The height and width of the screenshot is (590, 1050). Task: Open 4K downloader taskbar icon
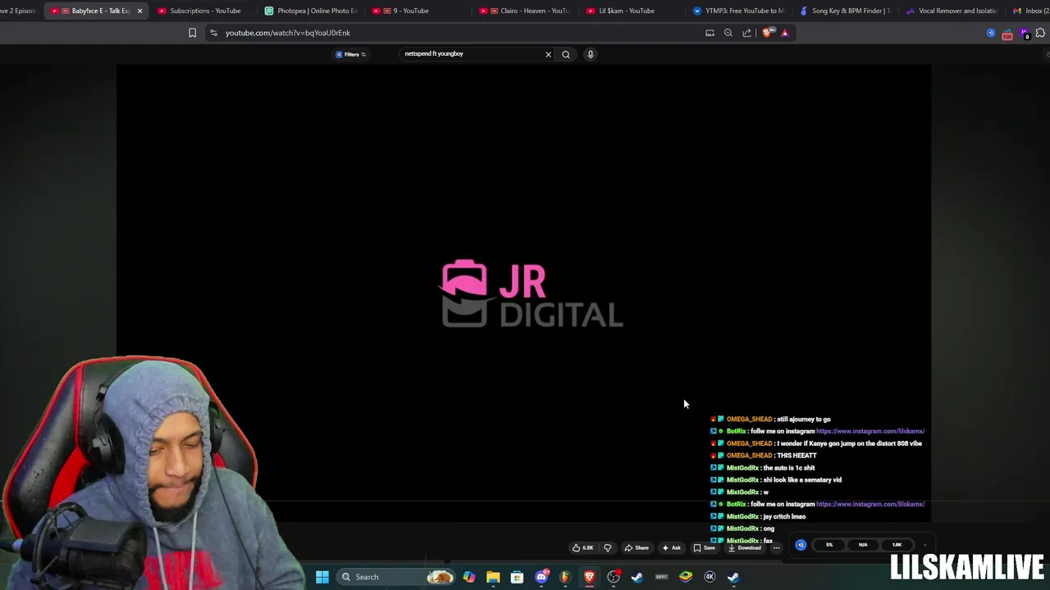point(710,577)
